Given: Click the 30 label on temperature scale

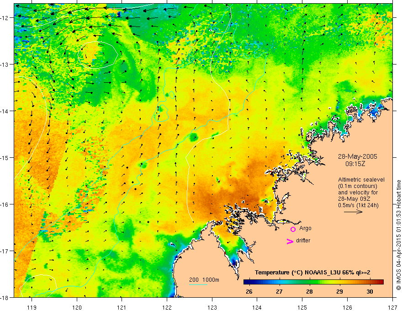Looking at the screenshot, I should click(x=370, y=291).
